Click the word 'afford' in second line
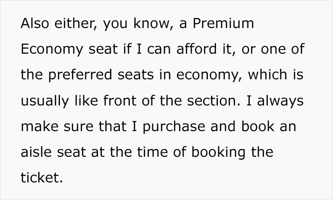This screenshot has width=333, height=200. pyautogui.click(x=196, y=49)
